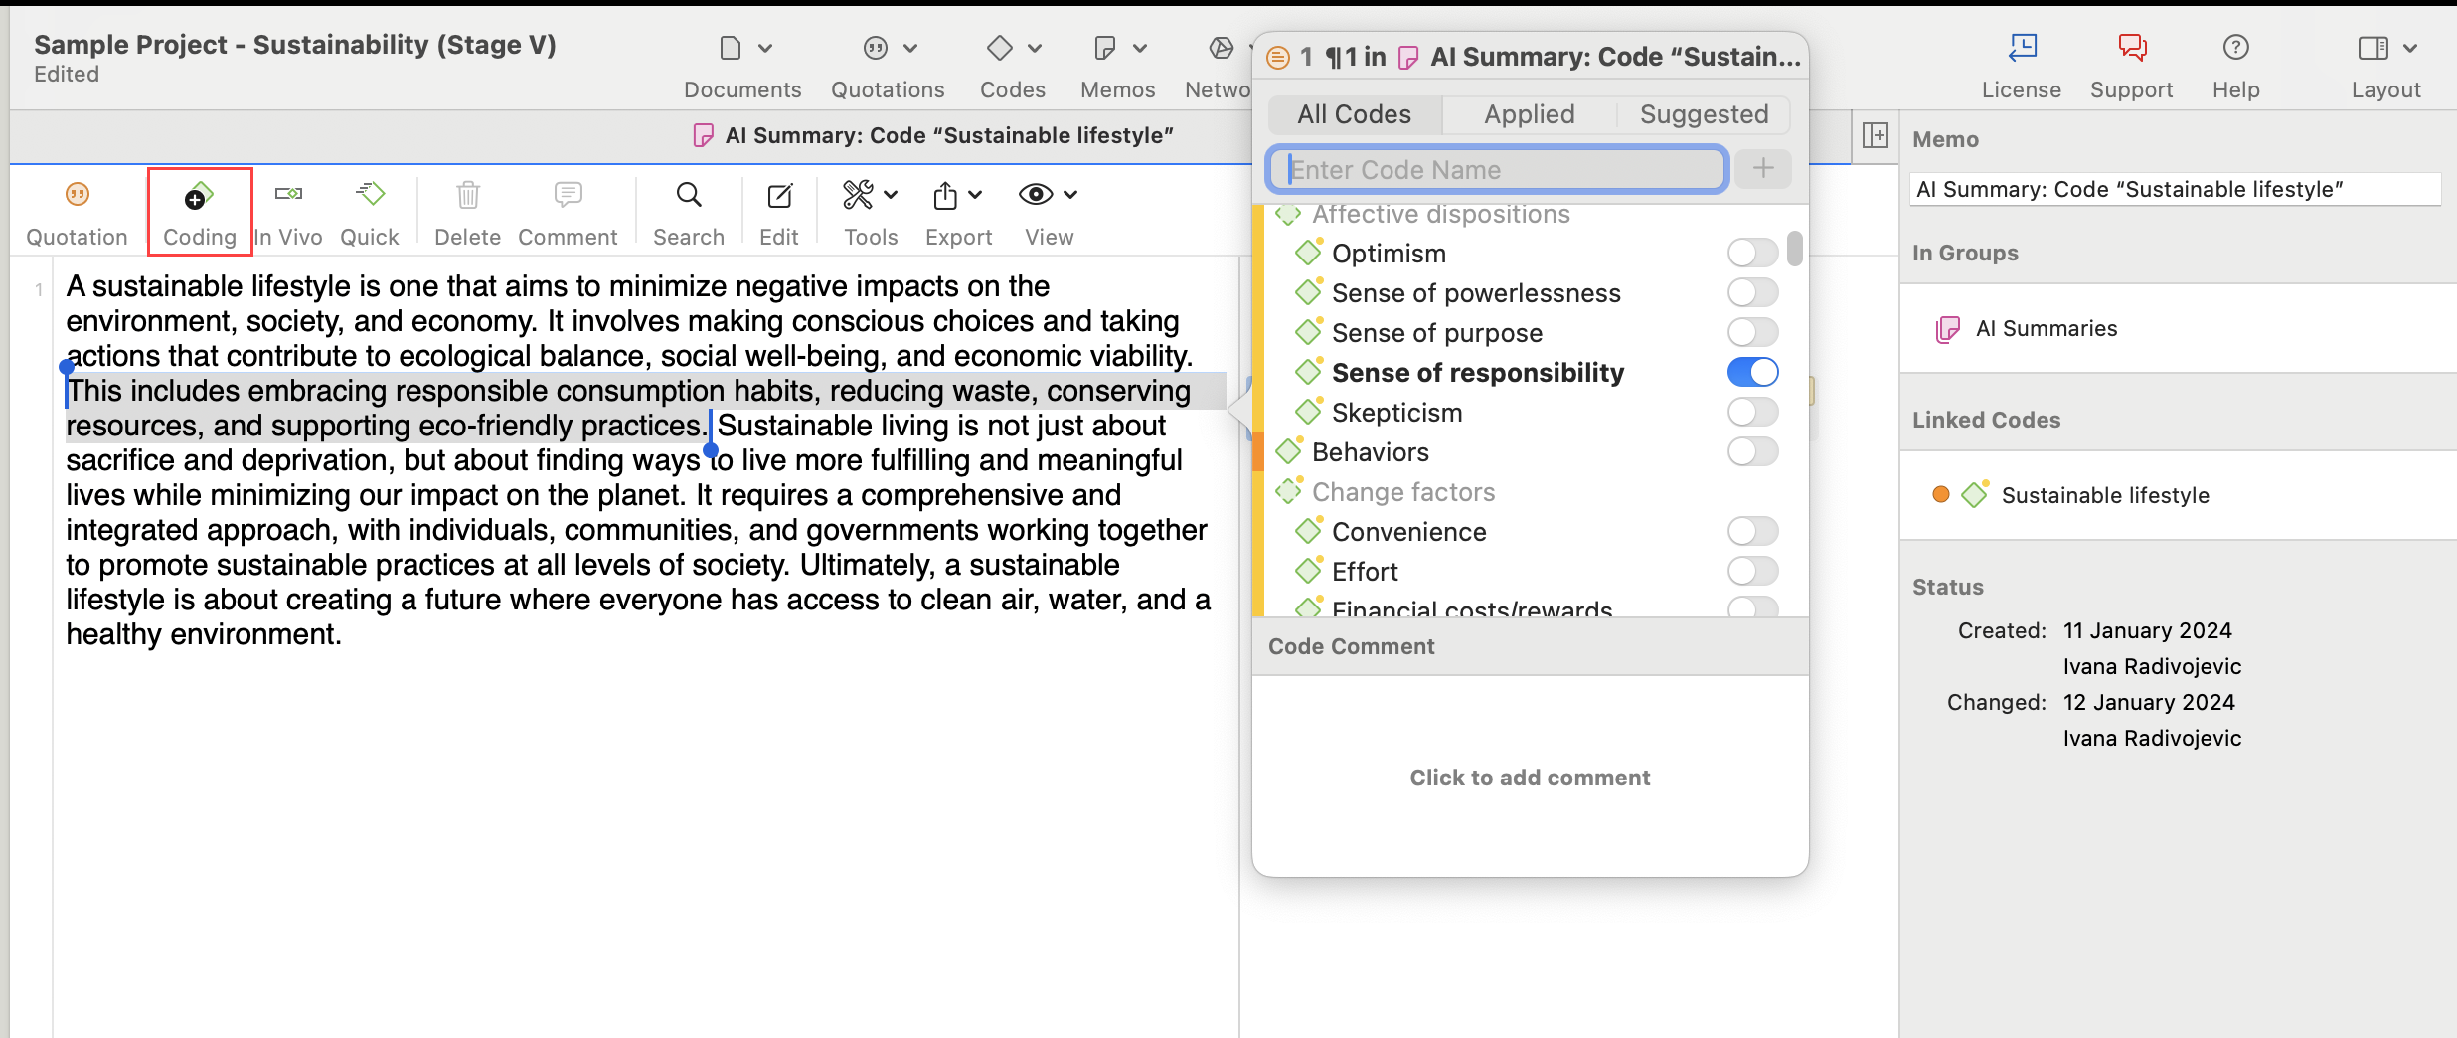
Task: Select the In Vivo coding tool
Action: pos(288,195)
